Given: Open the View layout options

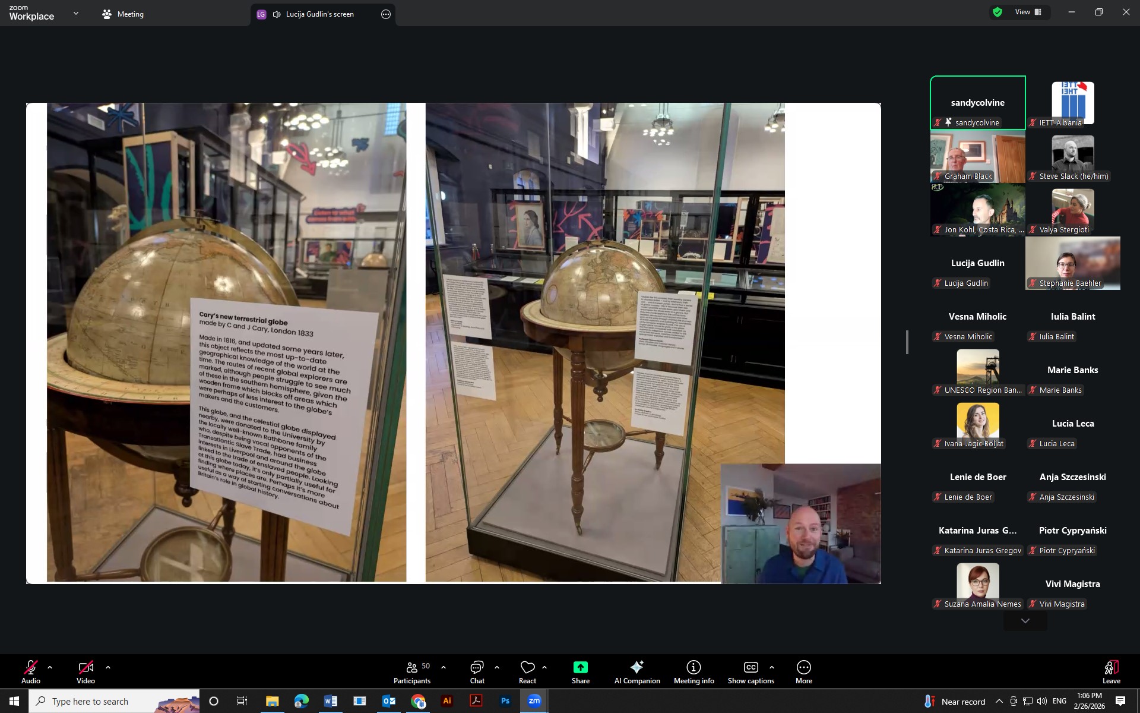Looking at the screenshot, I should click(1028, 12).
